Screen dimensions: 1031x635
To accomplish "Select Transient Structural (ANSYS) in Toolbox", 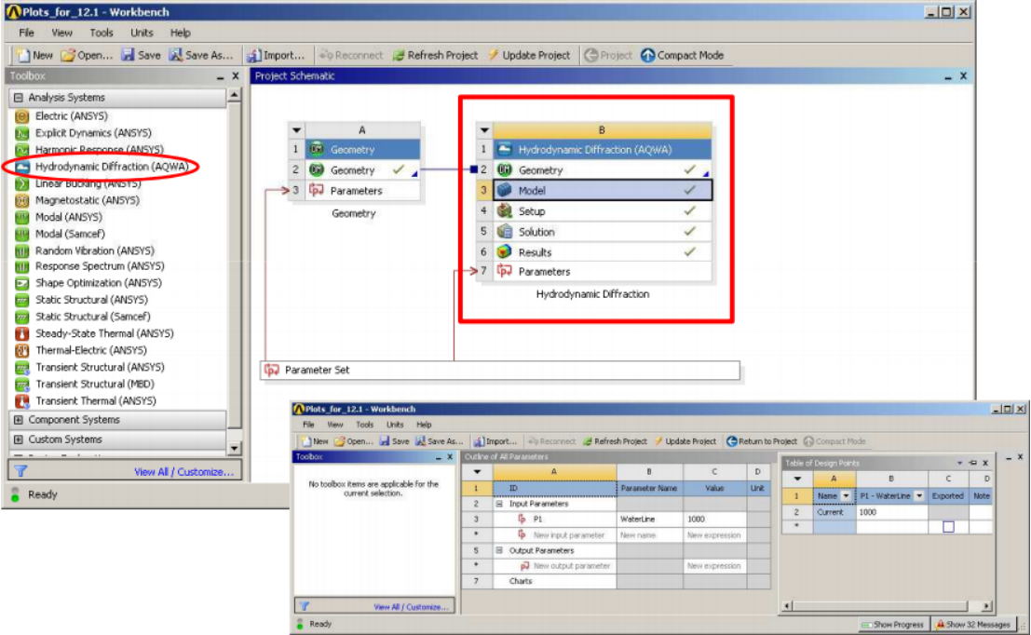I will (100, 367).
